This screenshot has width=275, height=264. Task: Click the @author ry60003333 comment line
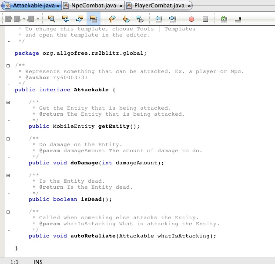pos(53,77)
